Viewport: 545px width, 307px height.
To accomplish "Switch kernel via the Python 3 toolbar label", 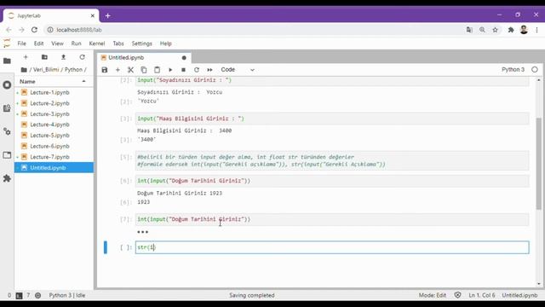I will (x=513, y=70).
